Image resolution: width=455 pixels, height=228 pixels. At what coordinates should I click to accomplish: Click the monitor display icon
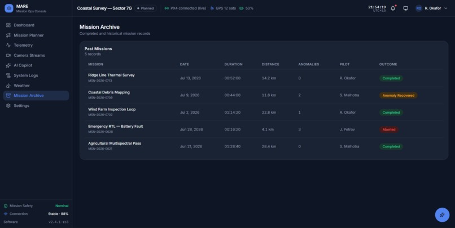(406, 8)
